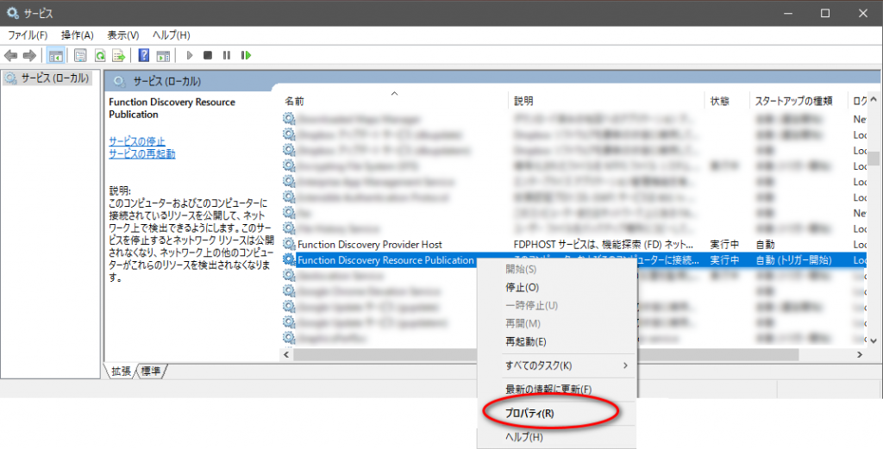The image size is (883, 449).
Task: Click the Refresh toolbar icon
Action: pyautogui.click(x=100, y=55)
